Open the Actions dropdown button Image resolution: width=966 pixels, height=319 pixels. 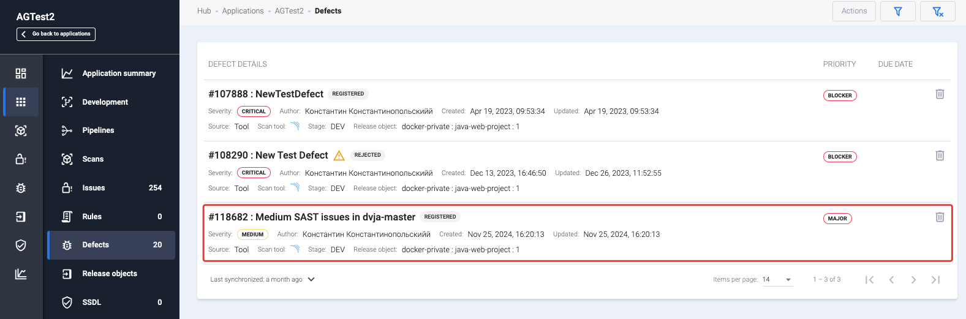[x=853, y=12]
